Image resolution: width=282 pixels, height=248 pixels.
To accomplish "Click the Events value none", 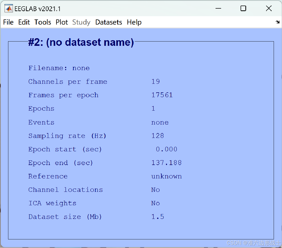I will coord(160,122).
